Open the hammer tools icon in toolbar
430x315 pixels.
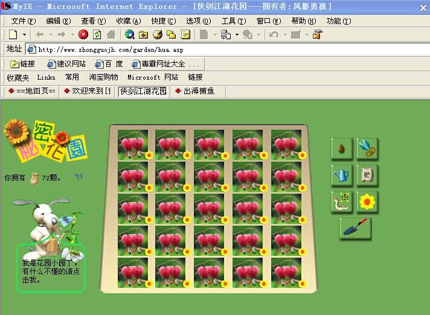(317, 34)
